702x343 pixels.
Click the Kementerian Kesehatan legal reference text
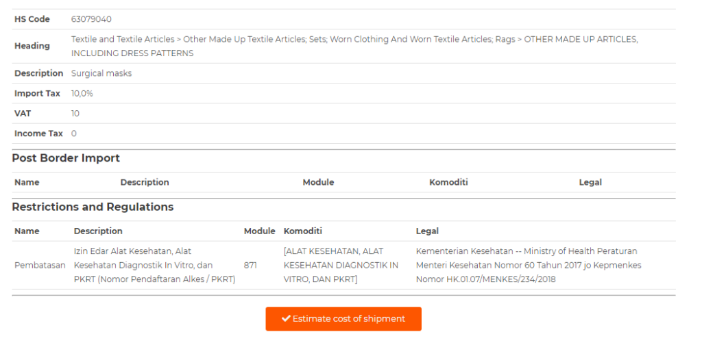528,265
